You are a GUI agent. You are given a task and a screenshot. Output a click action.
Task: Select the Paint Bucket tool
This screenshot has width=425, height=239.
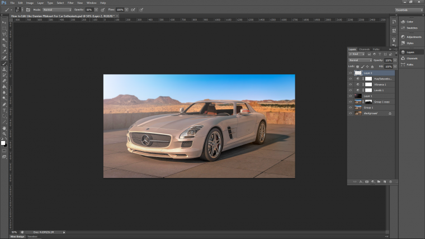pyautogui.click(x=4, y=87)
